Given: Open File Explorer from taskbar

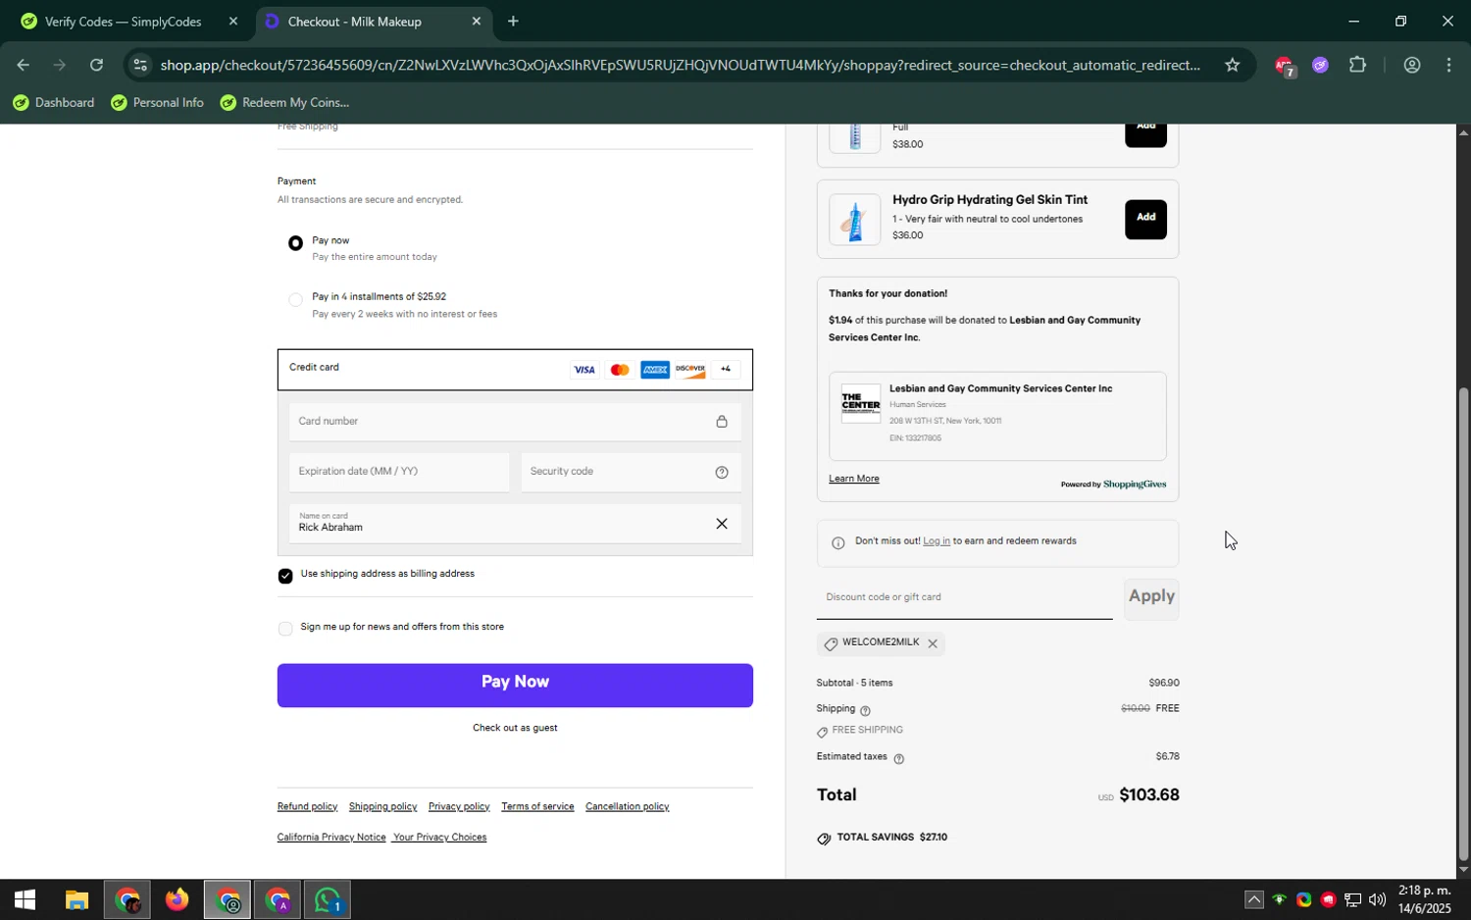Looking at the screenshot, I should click(76, 899).
